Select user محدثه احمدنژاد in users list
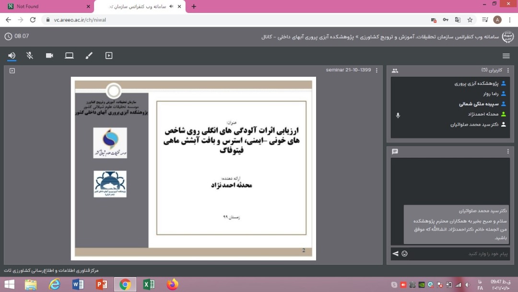 (484, 114)
